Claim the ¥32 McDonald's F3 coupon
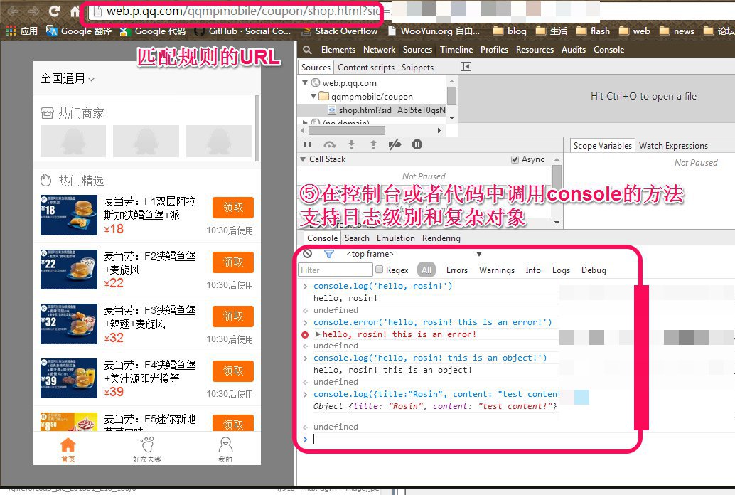The width and height of the screenshot is (735, 495). 233,316
